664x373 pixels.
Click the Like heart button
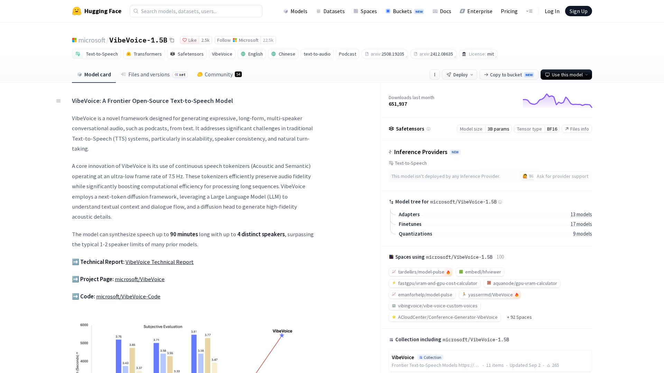(190, 40)
